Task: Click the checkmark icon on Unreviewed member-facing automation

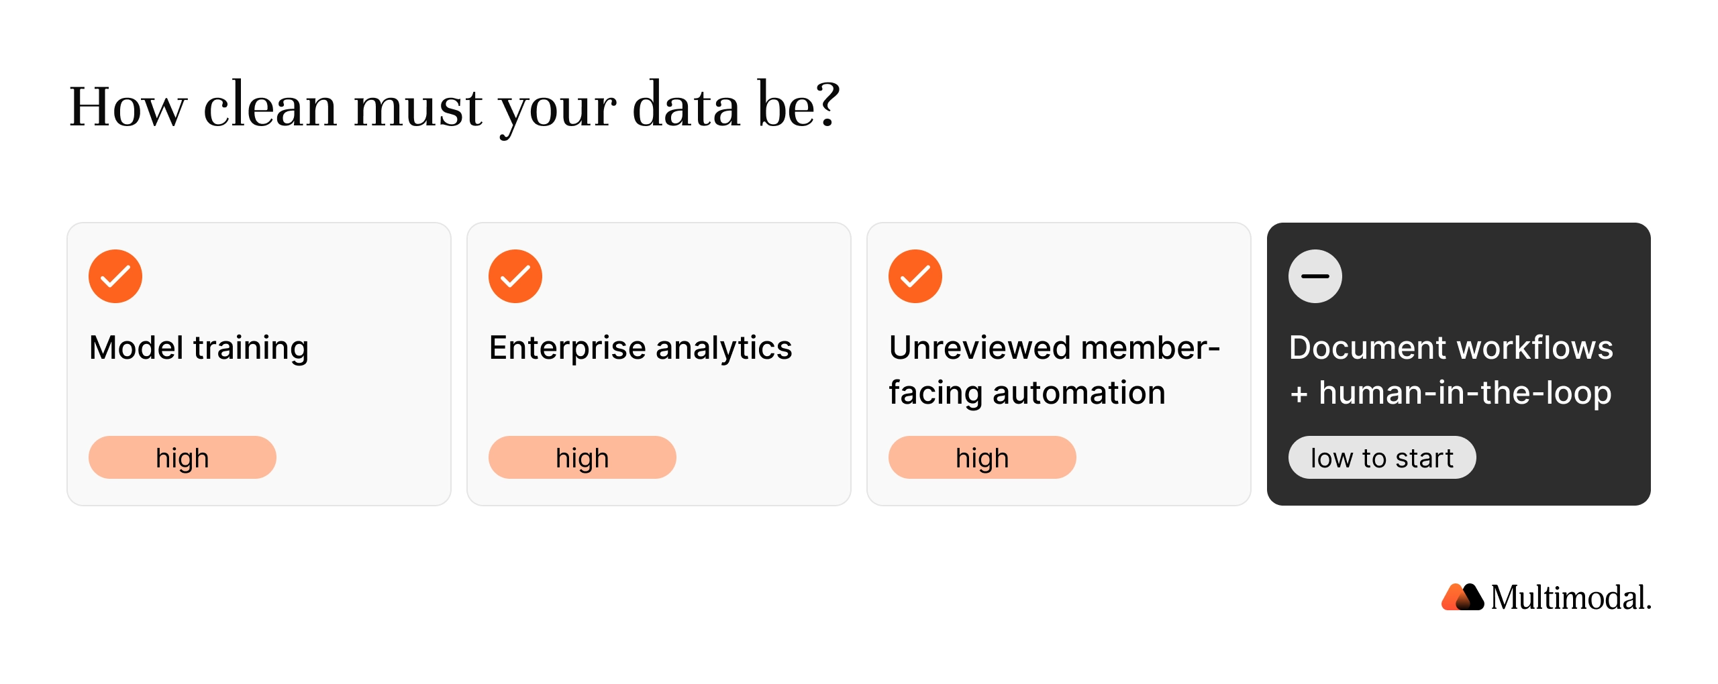Action: (x=915, y=276)
